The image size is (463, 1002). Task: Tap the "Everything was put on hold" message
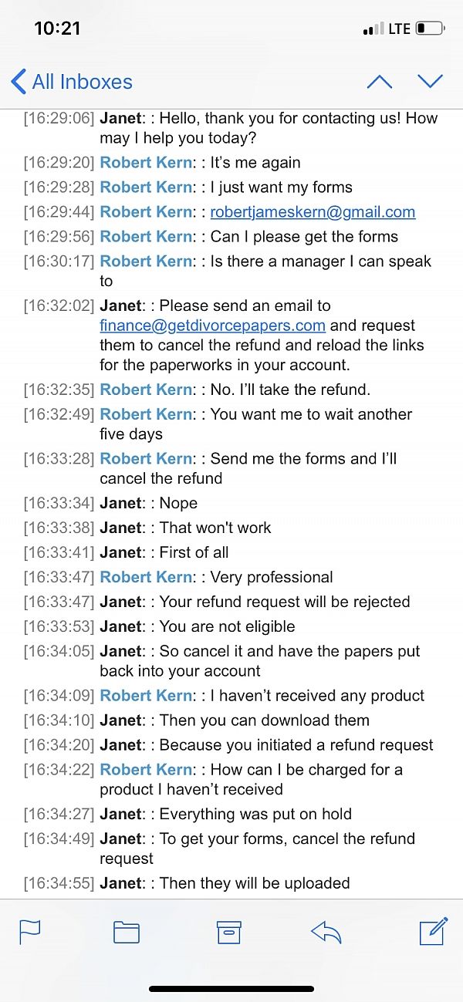point(255,814)
